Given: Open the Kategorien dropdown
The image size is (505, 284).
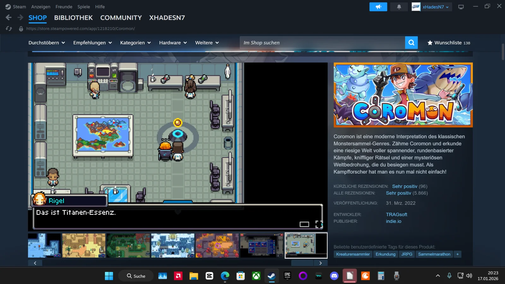Looking at the screenshot, I should [135, 43].
